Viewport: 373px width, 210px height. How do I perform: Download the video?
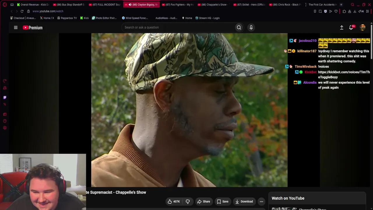[x=244, y=202]
